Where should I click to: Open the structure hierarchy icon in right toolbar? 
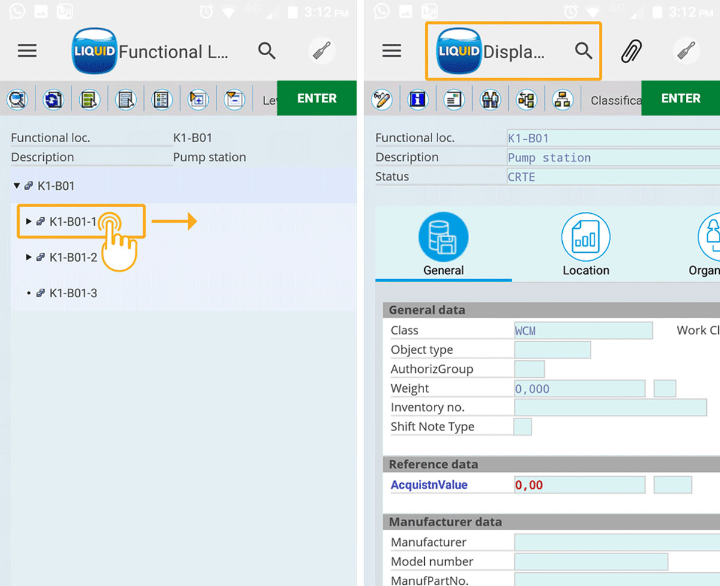click(x=562, y=100)
